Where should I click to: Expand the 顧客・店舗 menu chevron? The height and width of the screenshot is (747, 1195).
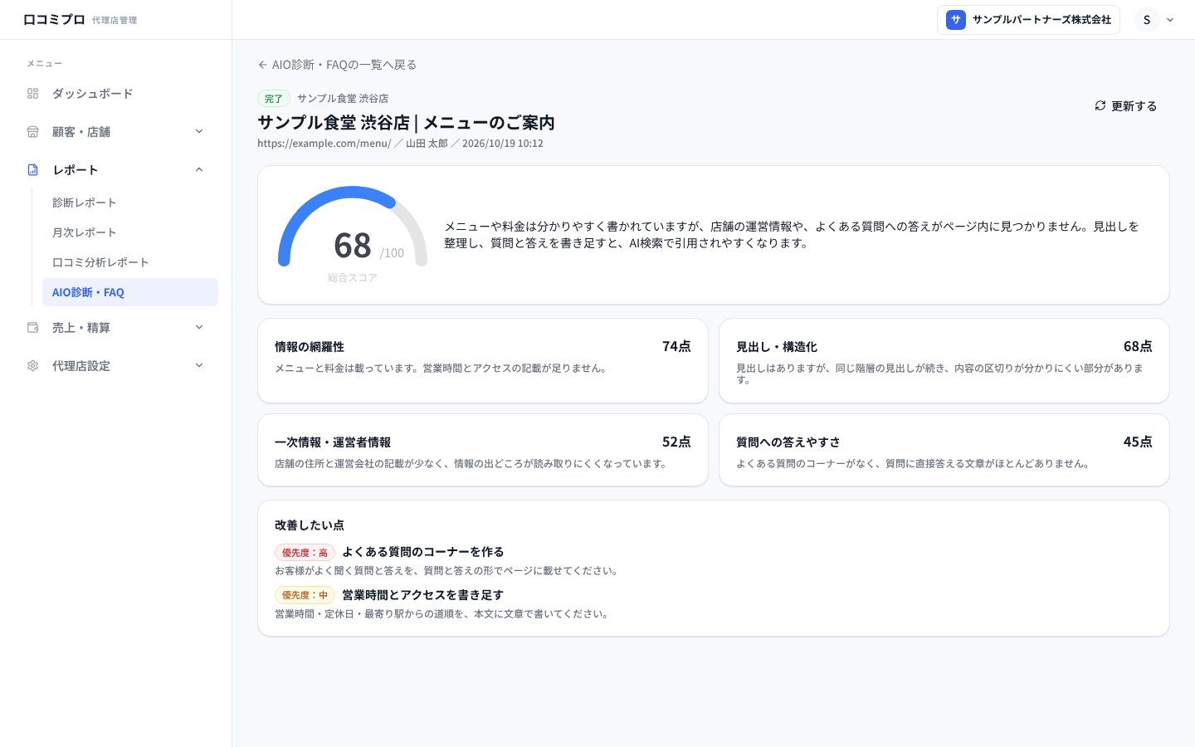click(199, 131)
